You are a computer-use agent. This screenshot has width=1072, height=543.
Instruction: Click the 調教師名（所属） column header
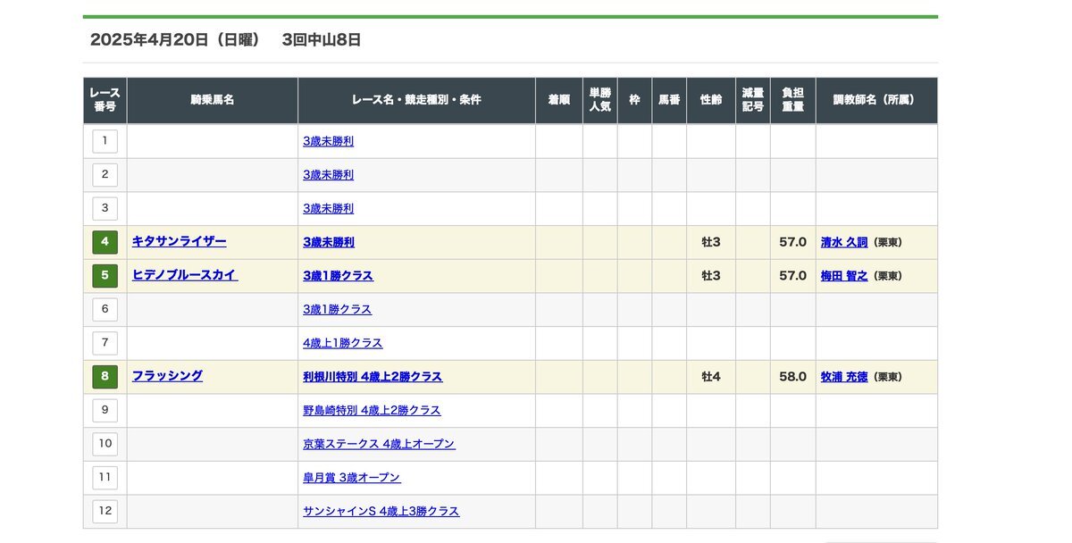(876, 100)
